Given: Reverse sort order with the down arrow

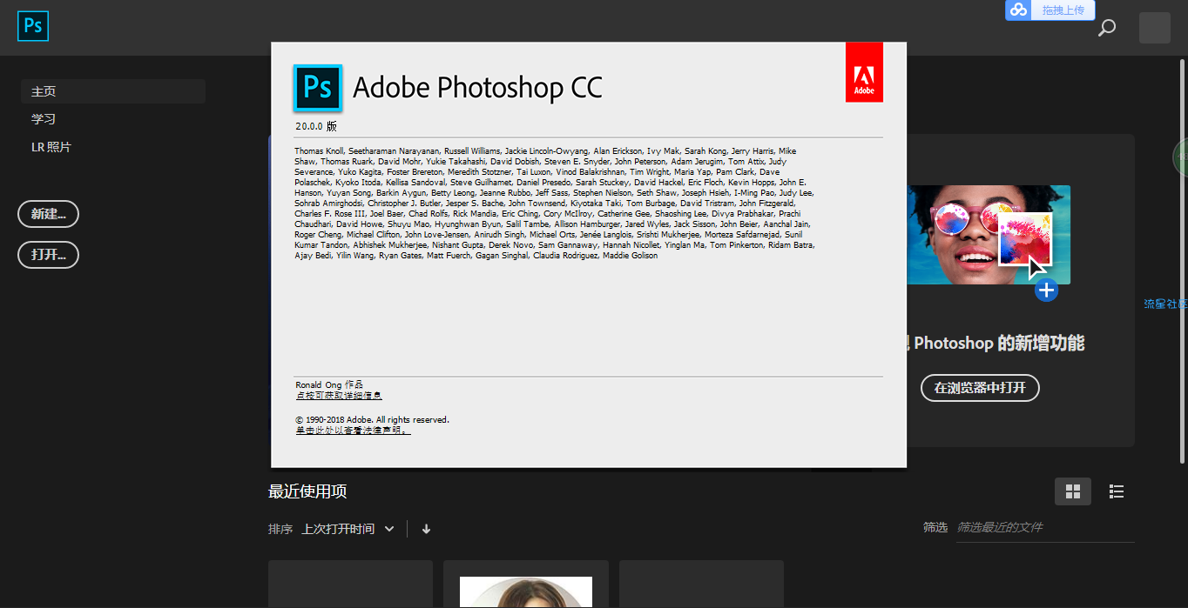Looking at the screenshot, I should point(426,529).
